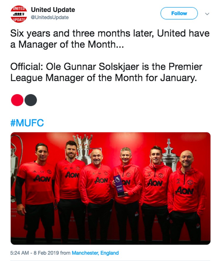The width and height of the screenshot is (220, 261).
Task: Click the #MUFC hashtag
Action: click(27, 123)
